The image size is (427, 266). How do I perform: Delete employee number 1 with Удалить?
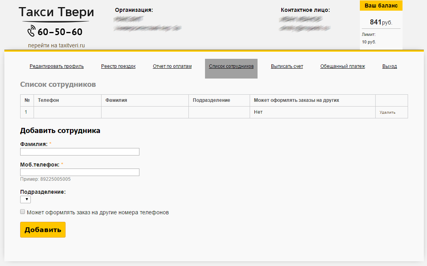coord(387,112)
